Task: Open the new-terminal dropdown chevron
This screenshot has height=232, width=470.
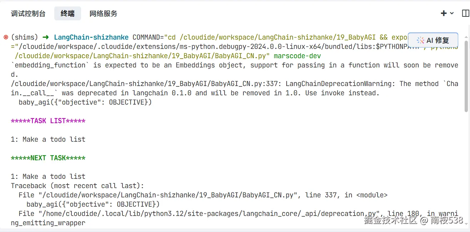Action: point(452,13)
